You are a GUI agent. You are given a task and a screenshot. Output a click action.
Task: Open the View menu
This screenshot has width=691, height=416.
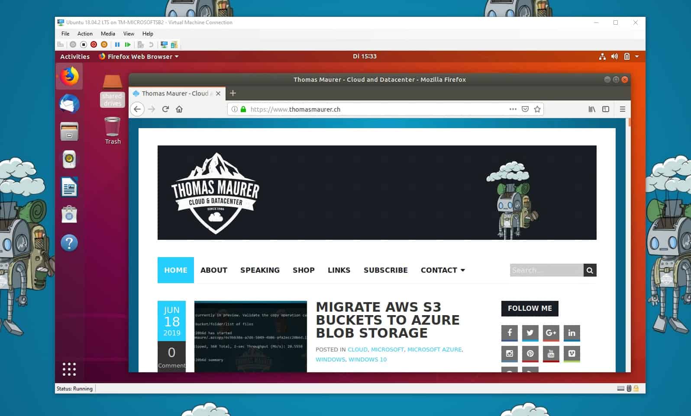[x=129, y=33]
